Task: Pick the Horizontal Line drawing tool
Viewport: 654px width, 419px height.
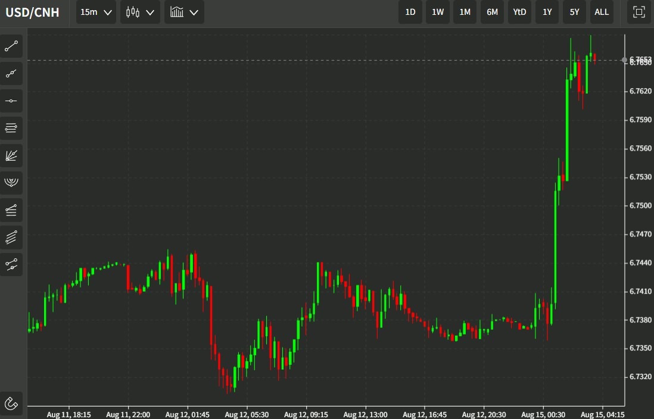Action: [11, 101]
